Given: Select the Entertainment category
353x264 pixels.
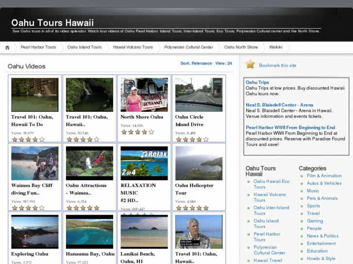Looking at the screenshot, I should [321, 244].
